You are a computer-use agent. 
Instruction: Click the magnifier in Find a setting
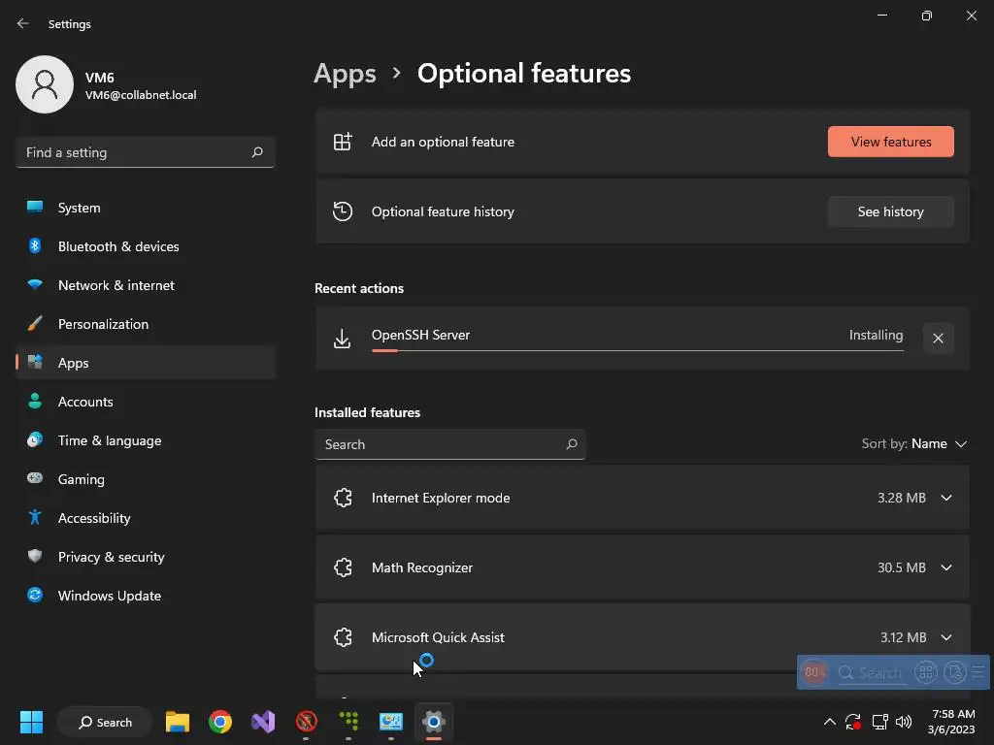click(256, 152)
